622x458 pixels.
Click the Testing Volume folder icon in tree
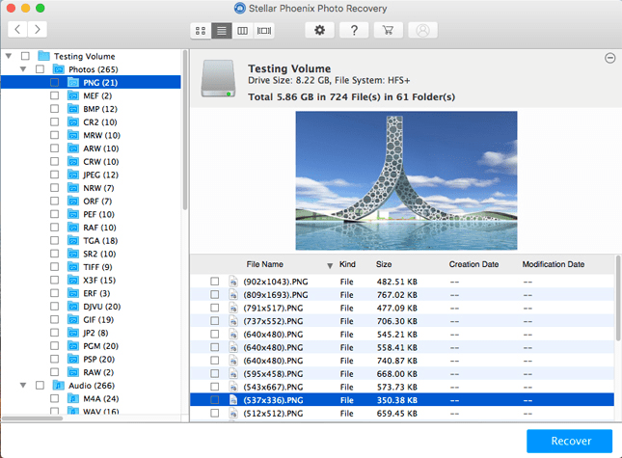click(x=43, y=56)
